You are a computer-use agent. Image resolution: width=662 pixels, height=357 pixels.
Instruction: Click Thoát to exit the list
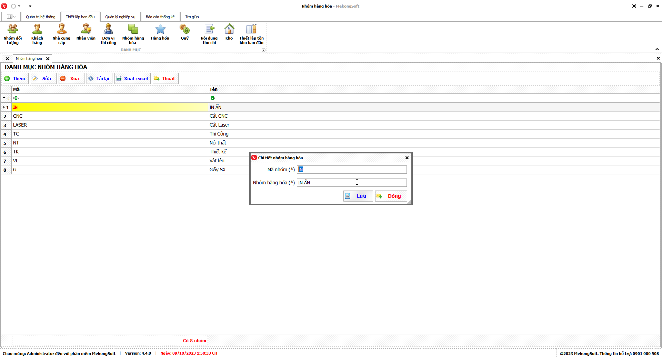click(165, 78)
